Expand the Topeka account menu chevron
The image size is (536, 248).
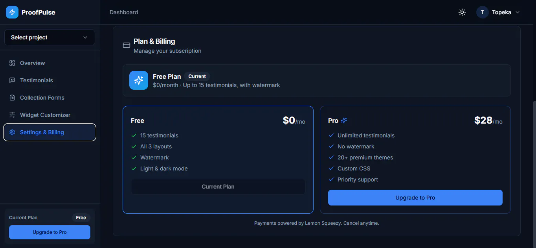[518, 12]
